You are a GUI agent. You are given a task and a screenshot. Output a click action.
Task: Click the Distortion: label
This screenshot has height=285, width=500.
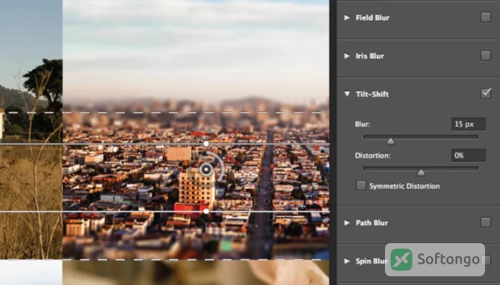point(372,156)
